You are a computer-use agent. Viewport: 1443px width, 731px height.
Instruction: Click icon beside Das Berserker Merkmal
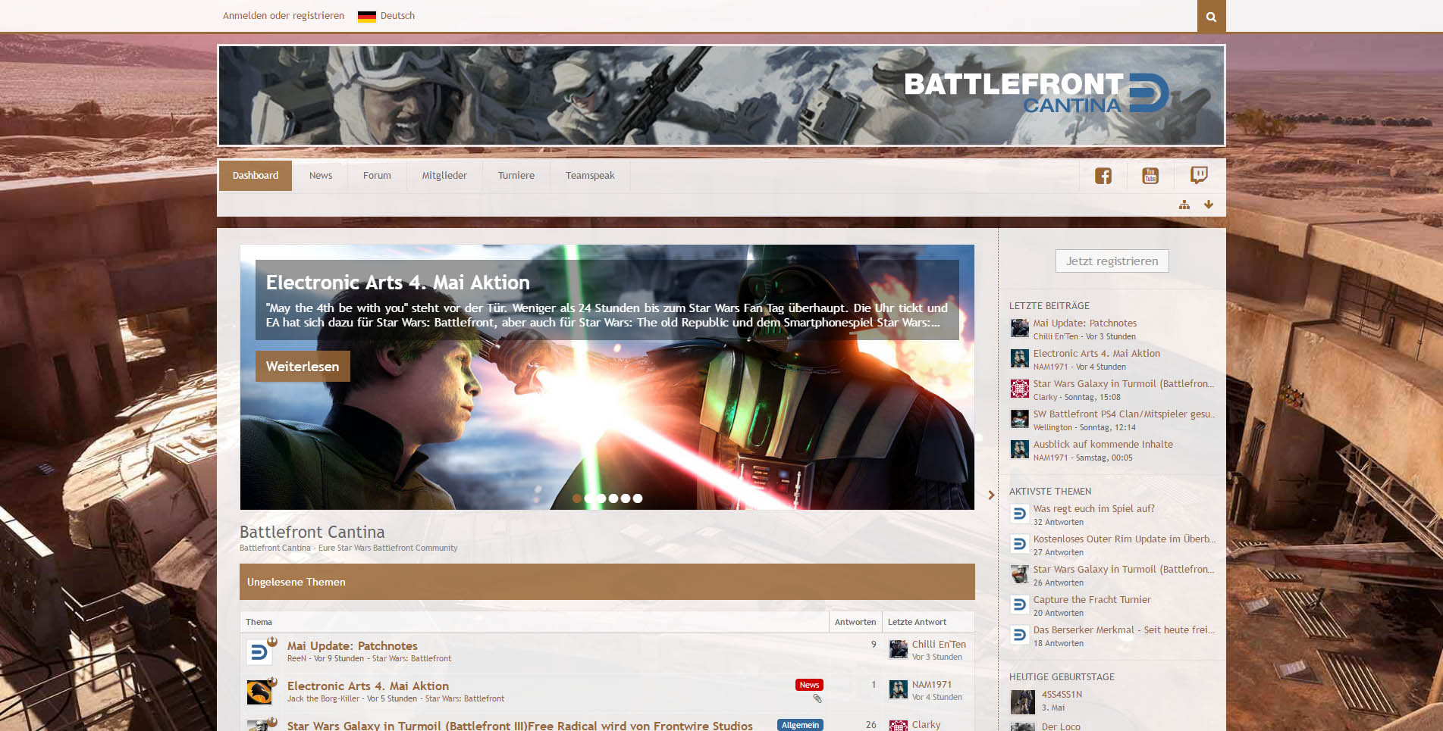pyautogui.click(x=1020, y=635)
